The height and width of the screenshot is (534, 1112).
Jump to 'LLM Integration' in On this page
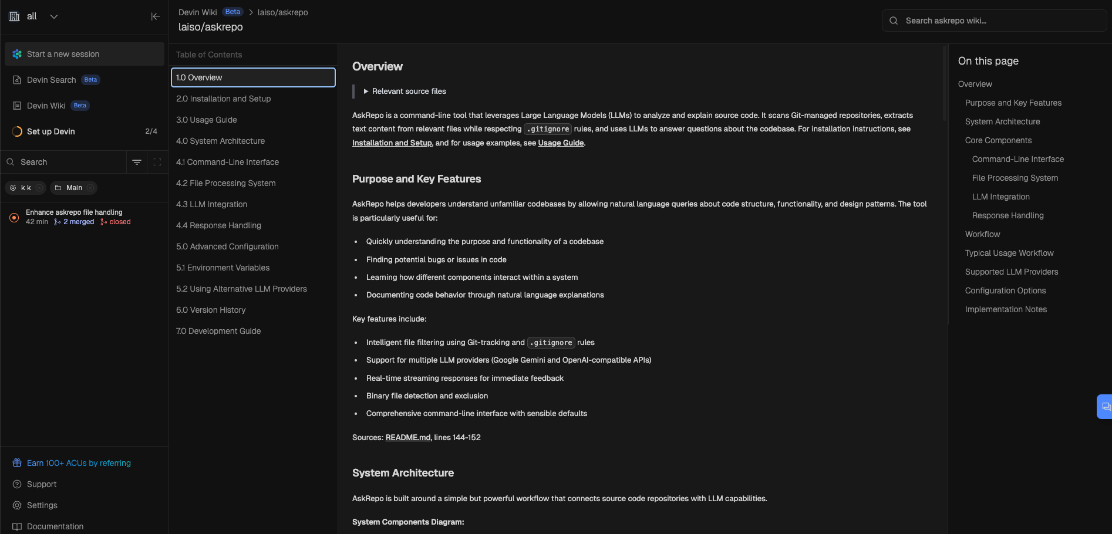(1001, 197)
